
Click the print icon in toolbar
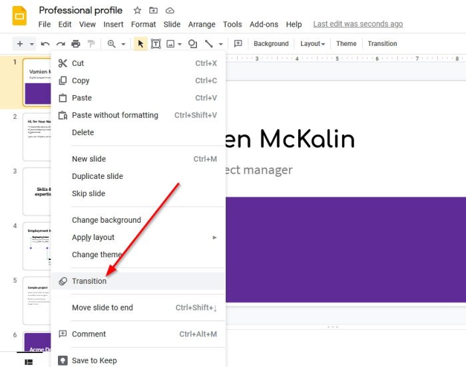coord(76,44)
